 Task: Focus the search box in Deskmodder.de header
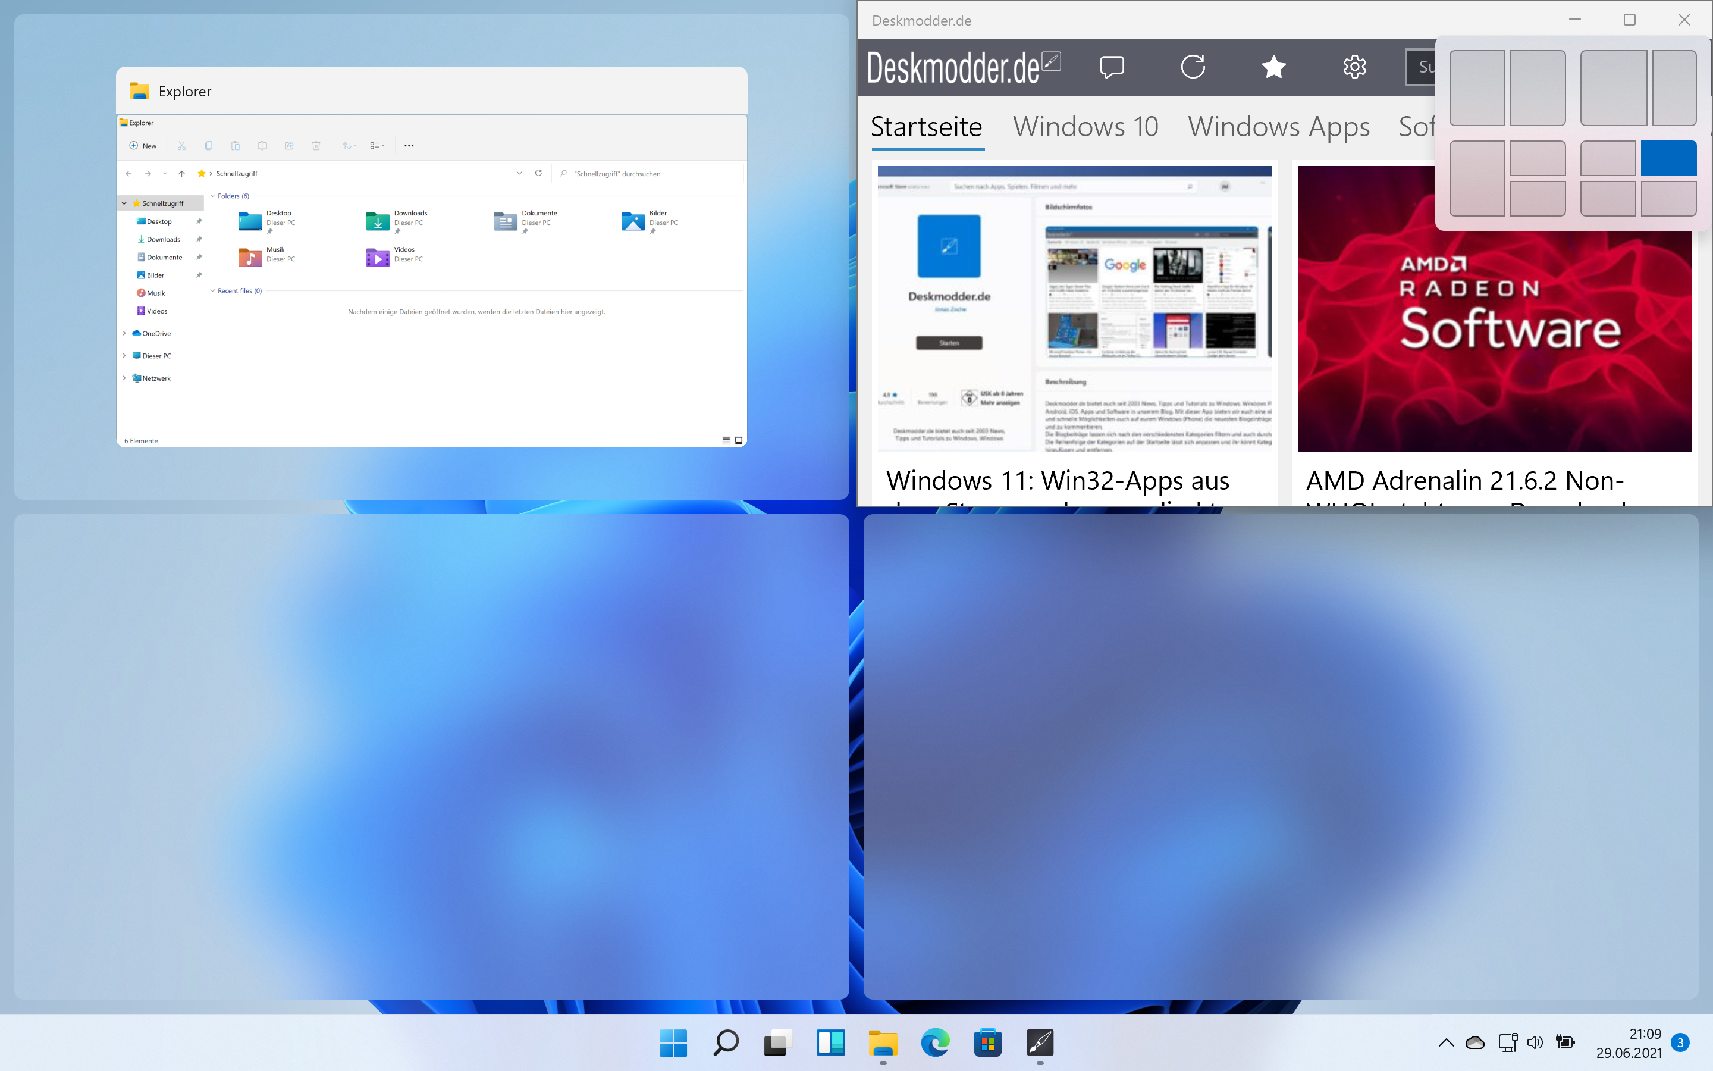click(x=1420, y=67)
